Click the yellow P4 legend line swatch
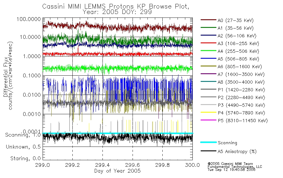 (x=208, y=112)
